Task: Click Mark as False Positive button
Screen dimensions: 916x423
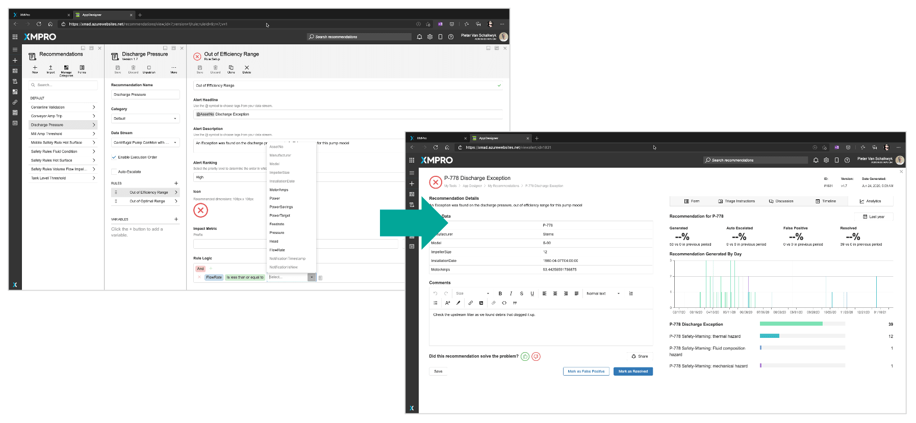Action: pos(586,372)
